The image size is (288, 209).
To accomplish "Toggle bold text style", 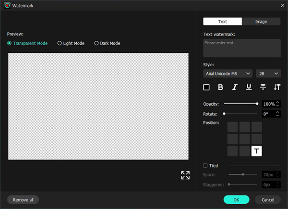I will click(220, 87).
